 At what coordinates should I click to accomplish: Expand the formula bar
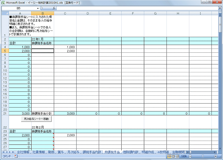220,8
